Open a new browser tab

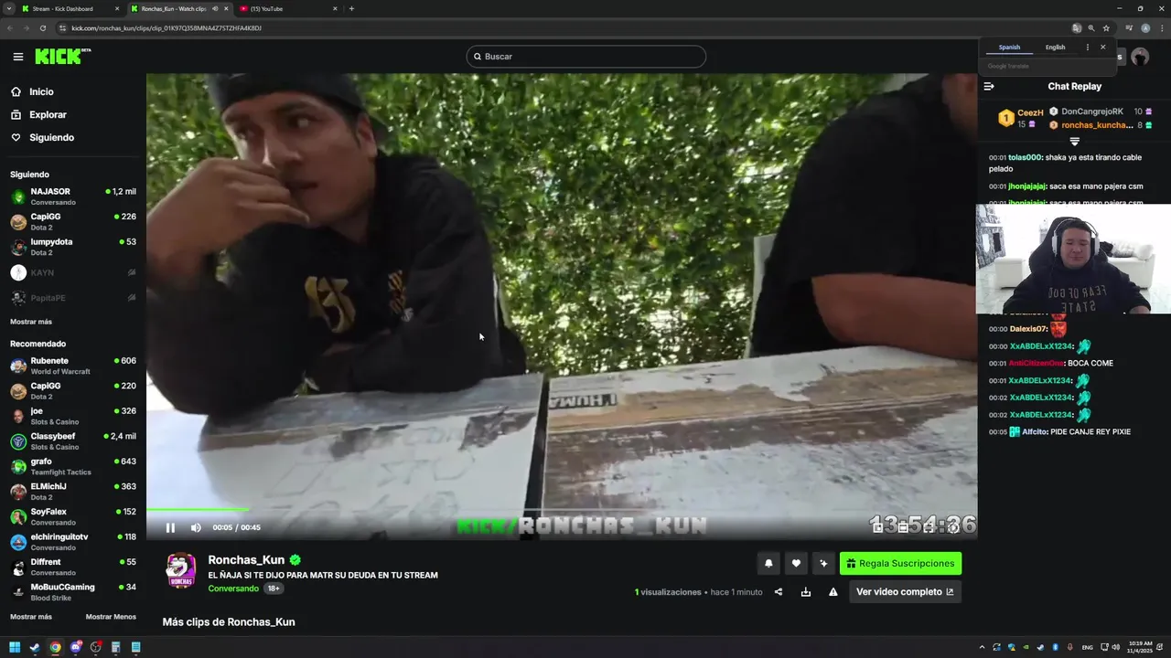point(351,8)
